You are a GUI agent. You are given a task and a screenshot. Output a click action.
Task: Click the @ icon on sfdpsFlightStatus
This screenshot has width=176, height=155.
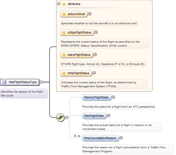[x=64, y=32]
